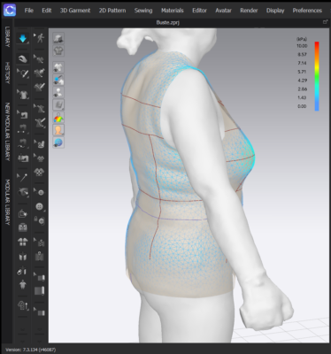
Task: Open the Tack on Avatar tool options
Action: tap(23, 192)
